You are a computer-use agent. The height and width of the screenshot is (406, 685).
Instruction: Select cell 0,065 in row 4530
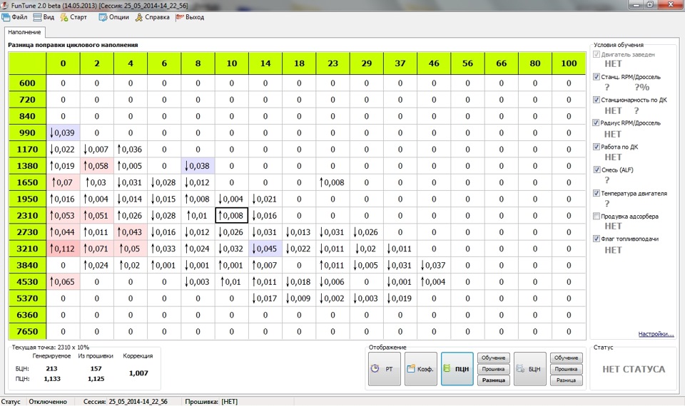click(x=63, y=282)
